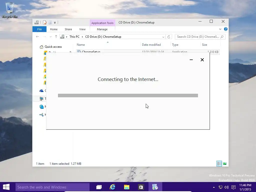The image size is (256, 192).
Task: Refresh the CD Drive folder view
Action: [169, 37]
